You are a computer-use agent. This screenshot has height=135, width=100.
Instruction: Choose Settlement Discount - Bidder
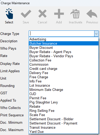(x=64, y=119)
